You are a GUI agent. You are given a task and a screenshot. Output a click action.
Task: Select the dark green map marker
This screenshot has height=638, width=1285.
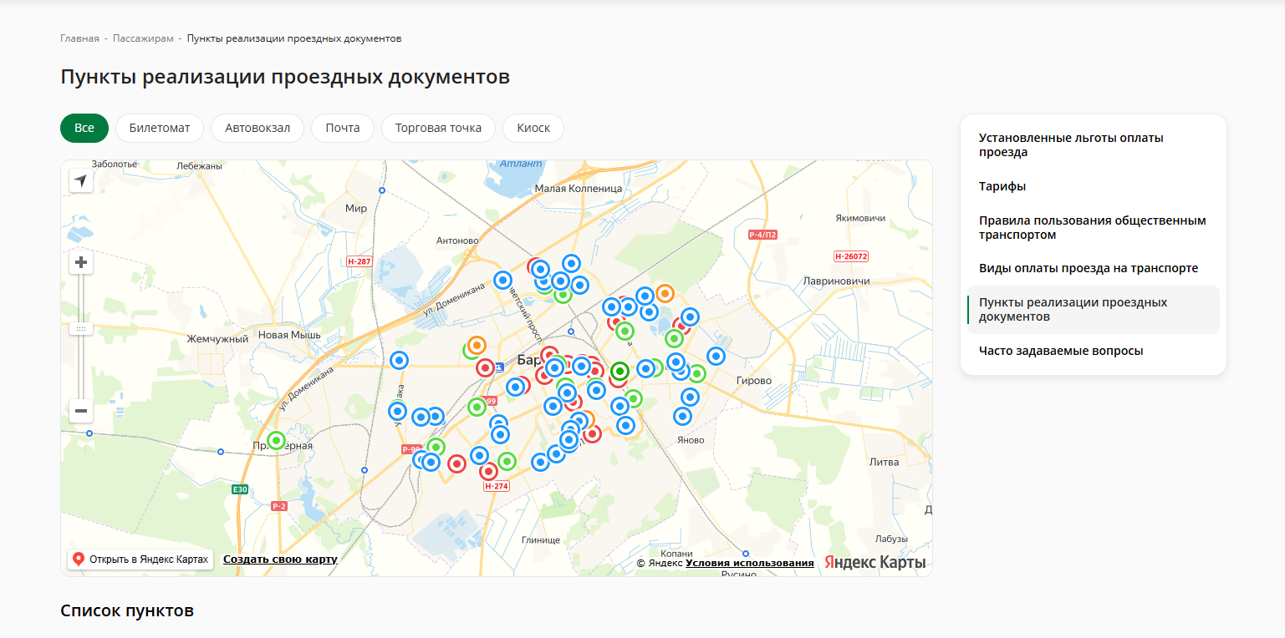[x=620, y=371]
